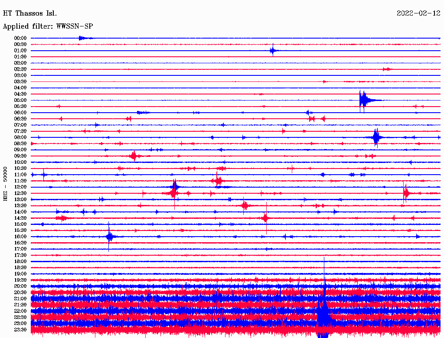
Task: Select the 10:00 time label
Action: click(20, 162)
